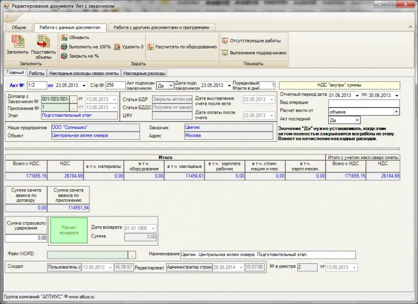418x304 pixels.
Task: Expand the Акт последний dropdown
Action: [x=357, y=120]
